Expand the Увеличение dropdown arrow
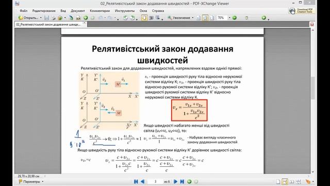The image size is (330, 186). tap(193, 18)
